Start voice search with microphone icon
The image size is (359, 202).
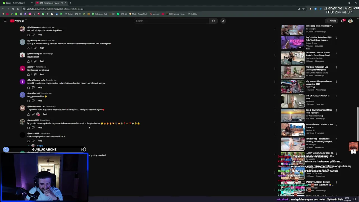click(223, 21)
